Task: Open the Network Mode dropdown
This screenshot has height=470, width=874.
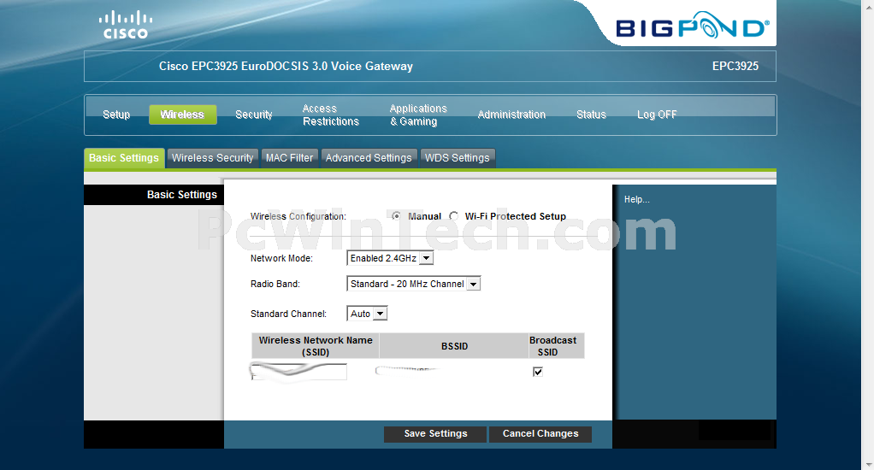Action: point(390,258)
